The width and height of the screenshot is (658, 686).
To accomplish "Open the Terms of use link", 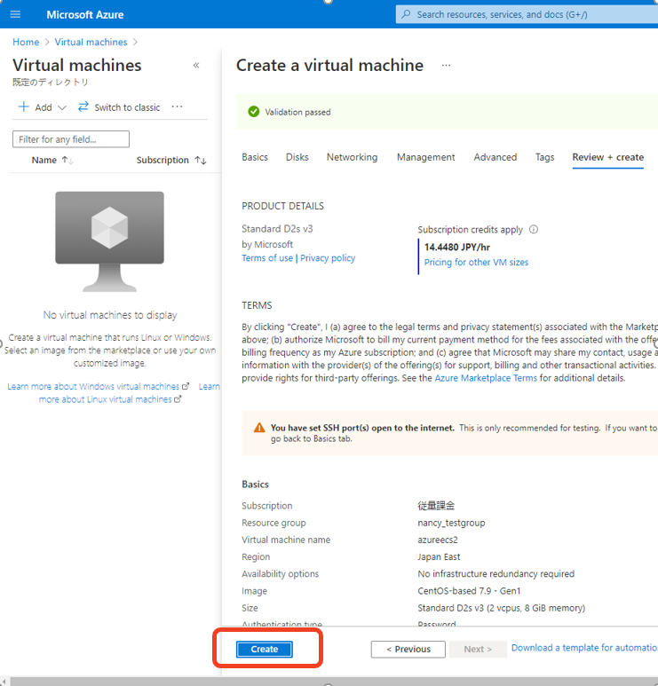I will coord(267,258).
